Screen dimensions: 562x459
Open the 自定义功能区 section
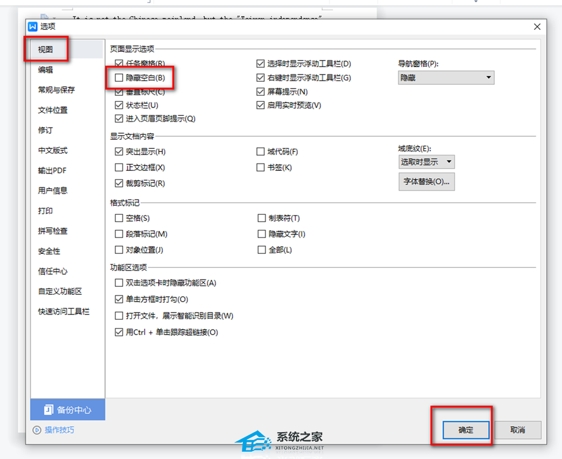(x=60, y=291)
